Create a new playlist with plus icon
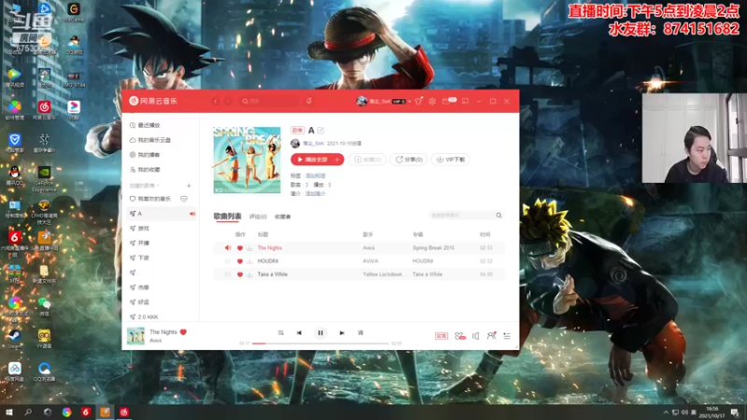The height and width of the screenshot is (420, 747). [x=189, y=186]
